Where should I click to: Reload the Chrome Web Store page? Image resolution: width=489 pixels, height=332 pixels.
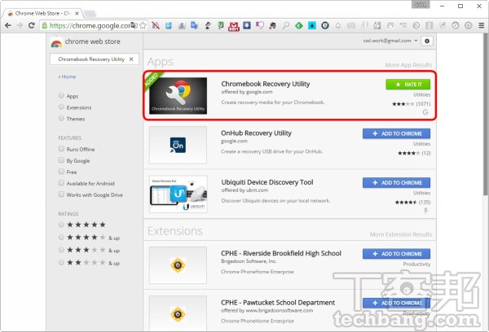point(32,25)
